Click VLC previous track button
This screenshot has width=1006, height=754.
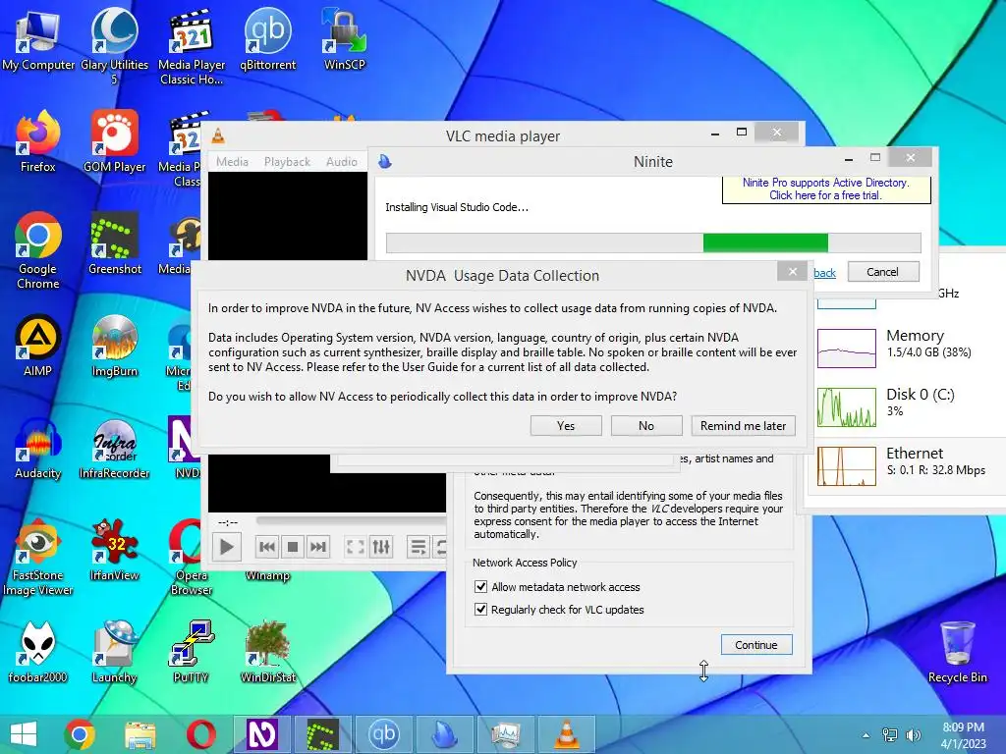(x=267, y=547)
